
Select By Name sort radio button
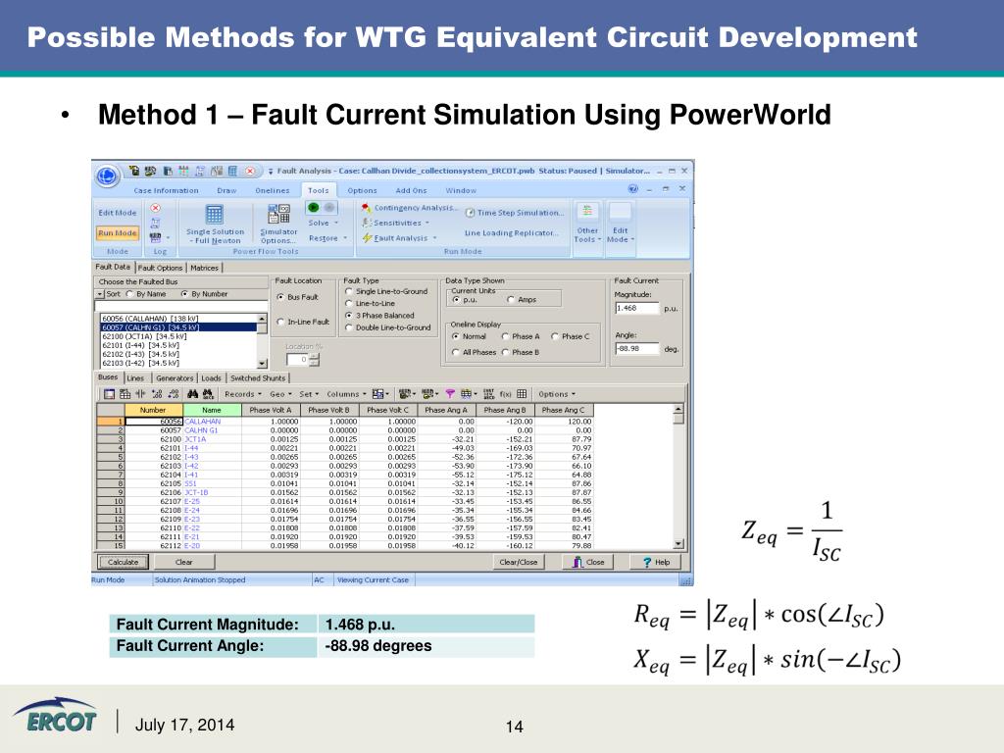130,294
